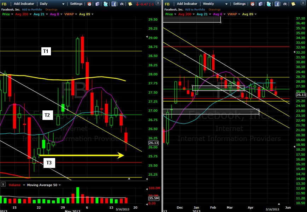Click the left arrow beside 100.0M volume label
Image resolution: width=307 pixels, height=212 pixels.
(x=147, y=189)
